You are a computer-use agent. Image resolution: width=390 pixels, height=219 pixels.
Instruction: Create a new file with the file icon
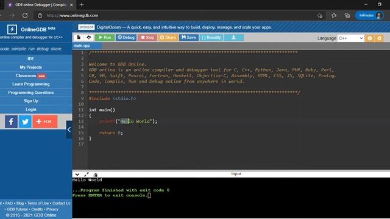pos(79,38)
